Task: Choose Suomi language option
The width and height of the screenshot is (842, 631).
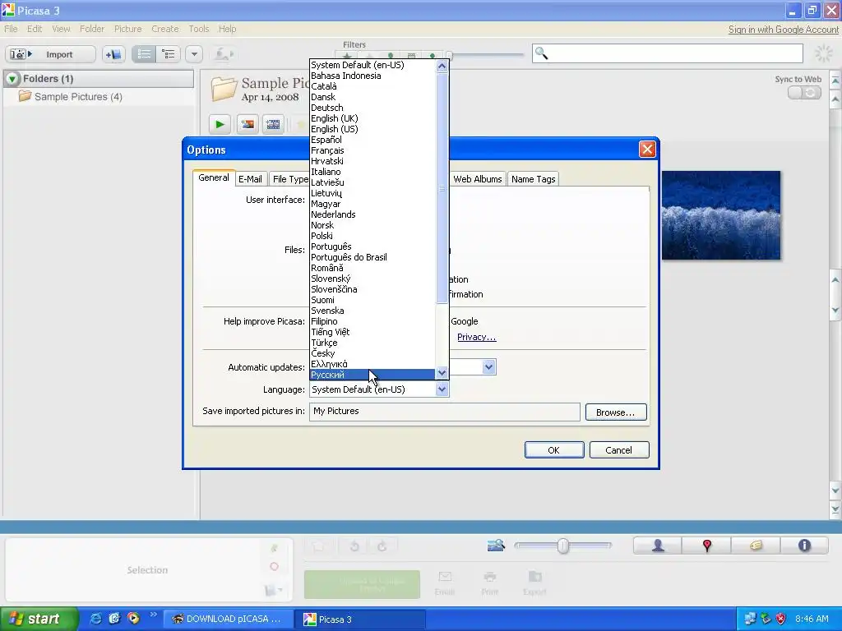Action: click(x=372, y=300)
